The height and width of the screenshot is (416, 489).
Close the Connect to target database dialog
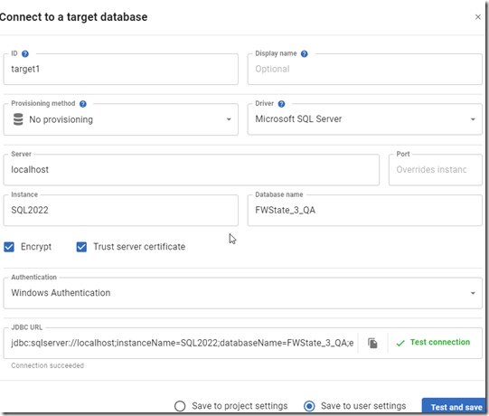(478, 17)
